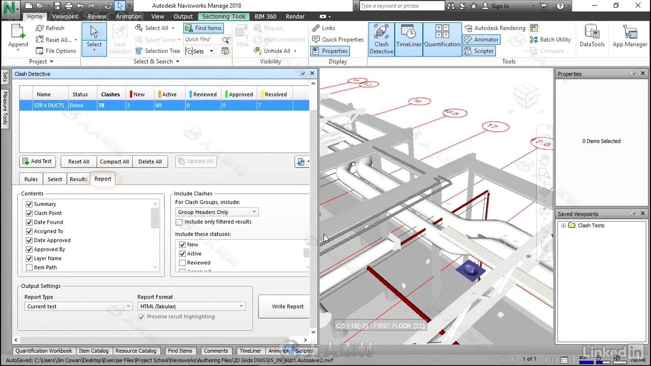The height and width of the screenshot is (366, 651).
Task: Launch Autodesk Rendering
Action: [x=494, y=28]
